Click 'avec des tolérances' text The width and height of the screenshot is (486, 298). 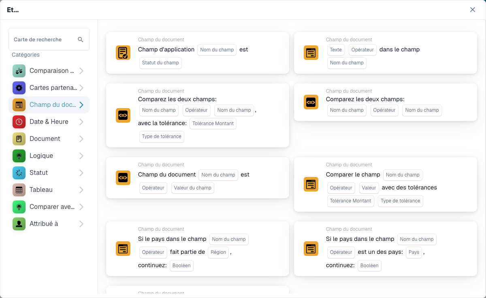[409, 187]
